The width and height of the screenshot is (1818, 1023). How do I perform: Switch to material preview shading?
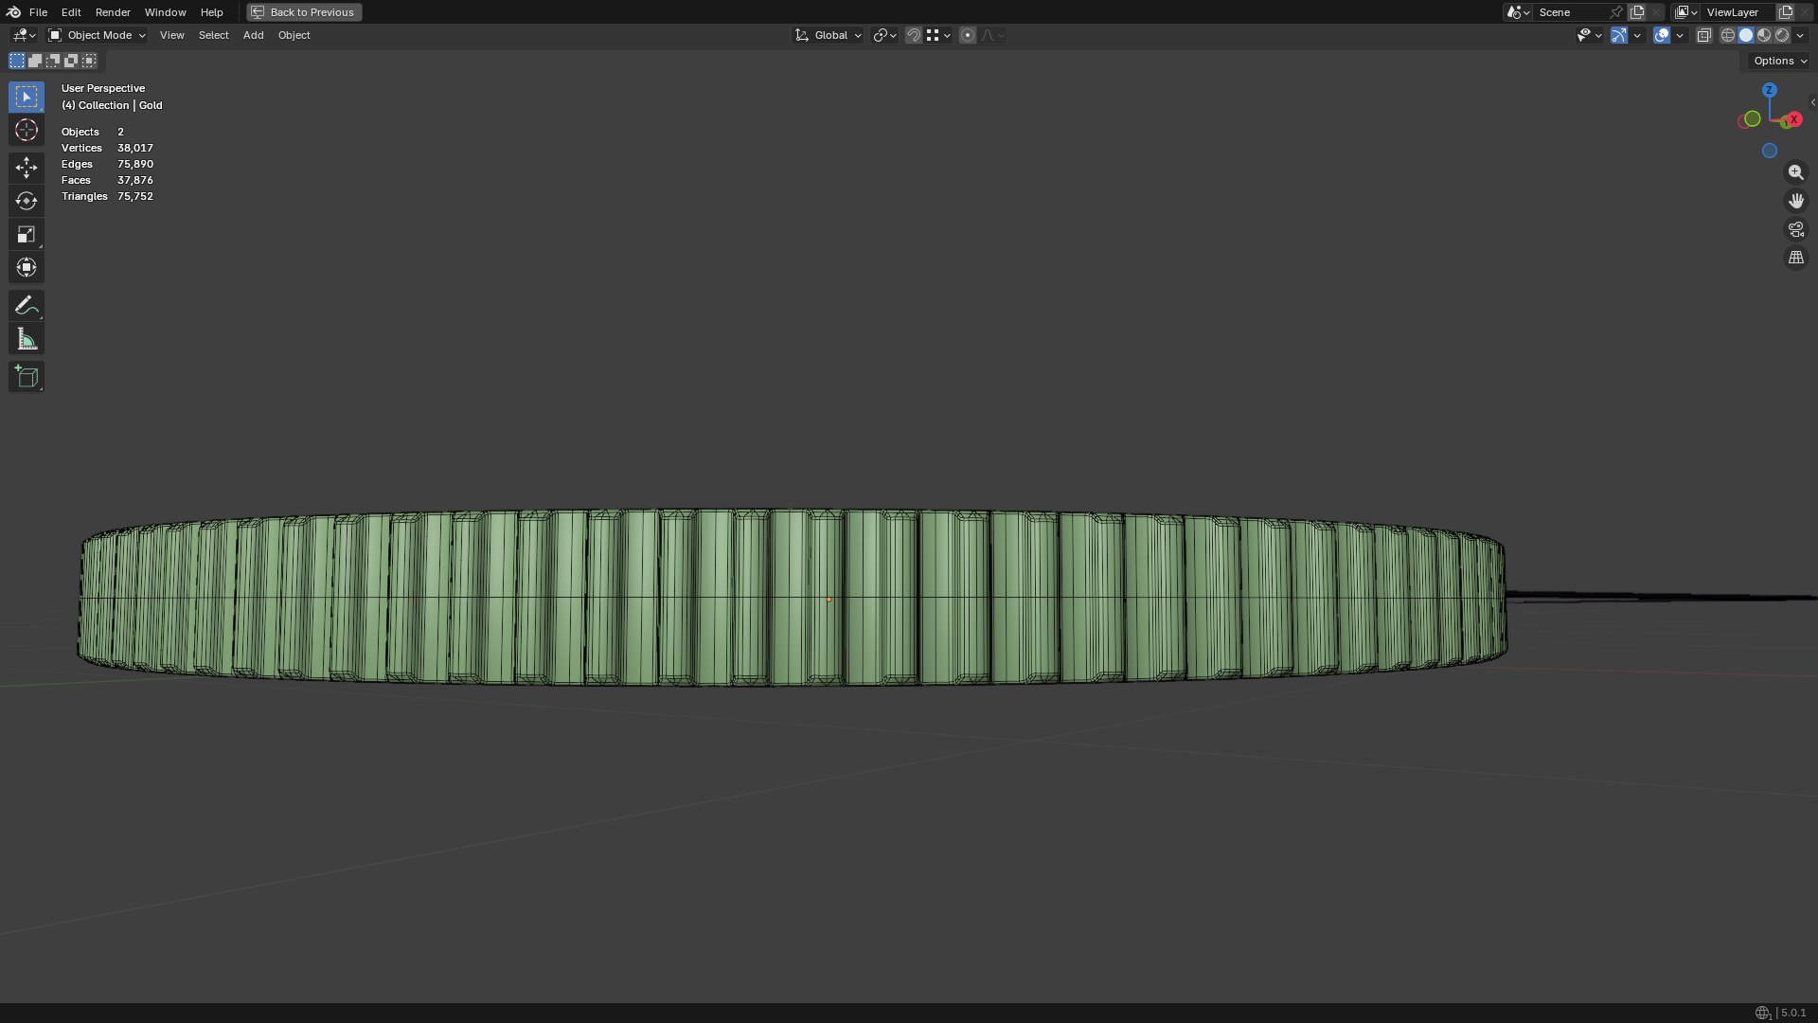pyautogui.click(x=1764, y=35)
